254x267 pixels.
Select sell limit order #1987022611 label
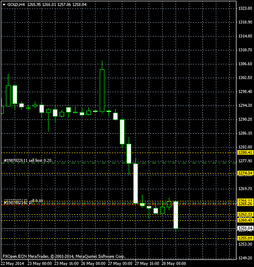[28, 161]
